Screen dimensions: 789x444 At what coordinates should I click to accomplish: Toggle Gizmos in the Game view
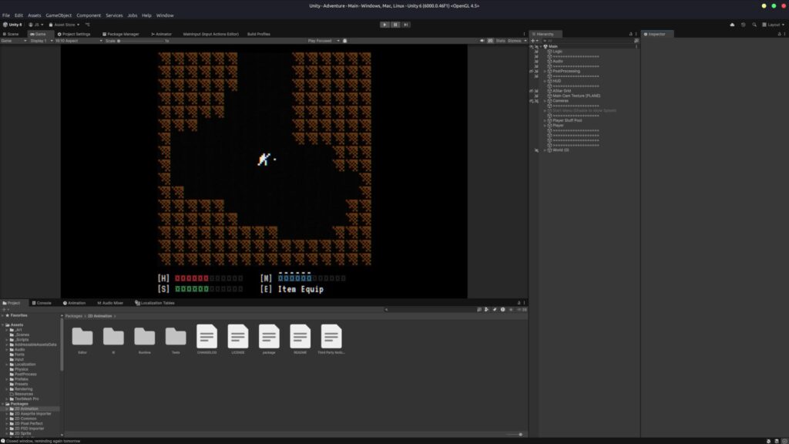(x=514, y=41)
